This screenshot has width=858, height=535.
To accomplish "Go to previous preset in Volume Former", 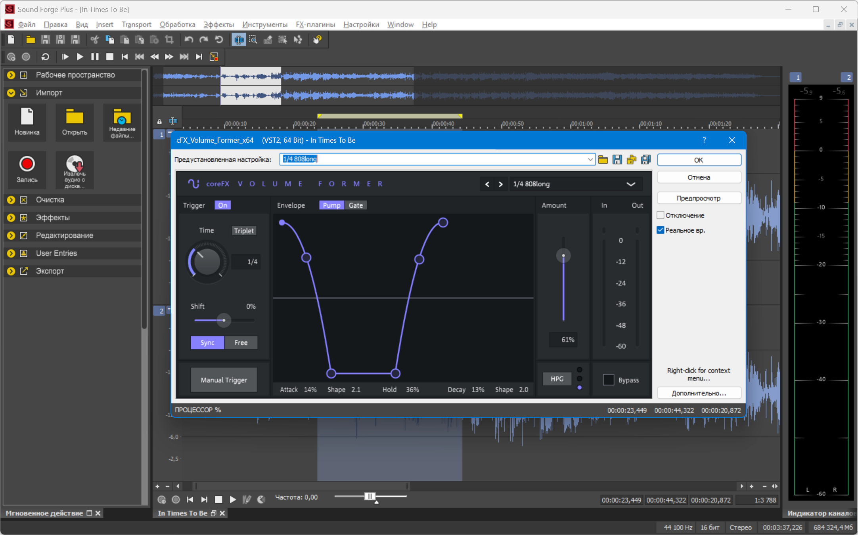I will tap(487, 184).
